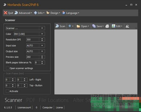
Task: Increase Blank pages tolerance percent
Action: pyautogui.click(x=42, y=62)
